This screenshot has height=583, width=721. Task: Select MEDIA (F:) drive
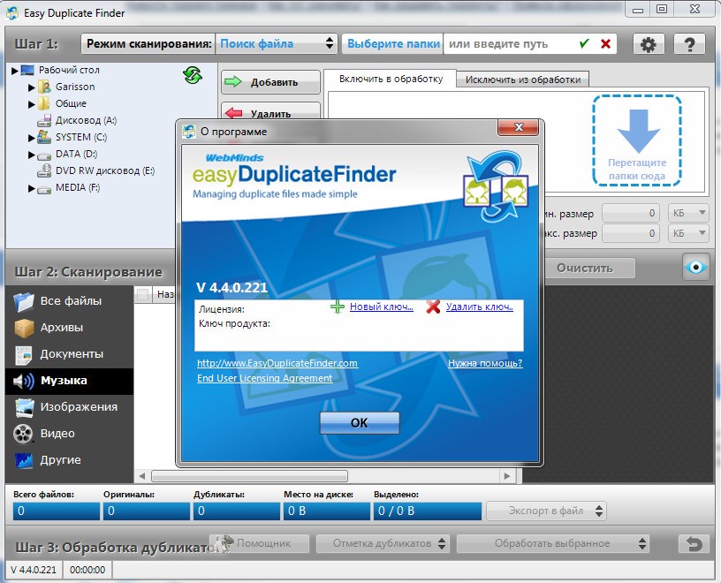coord(77,187)
